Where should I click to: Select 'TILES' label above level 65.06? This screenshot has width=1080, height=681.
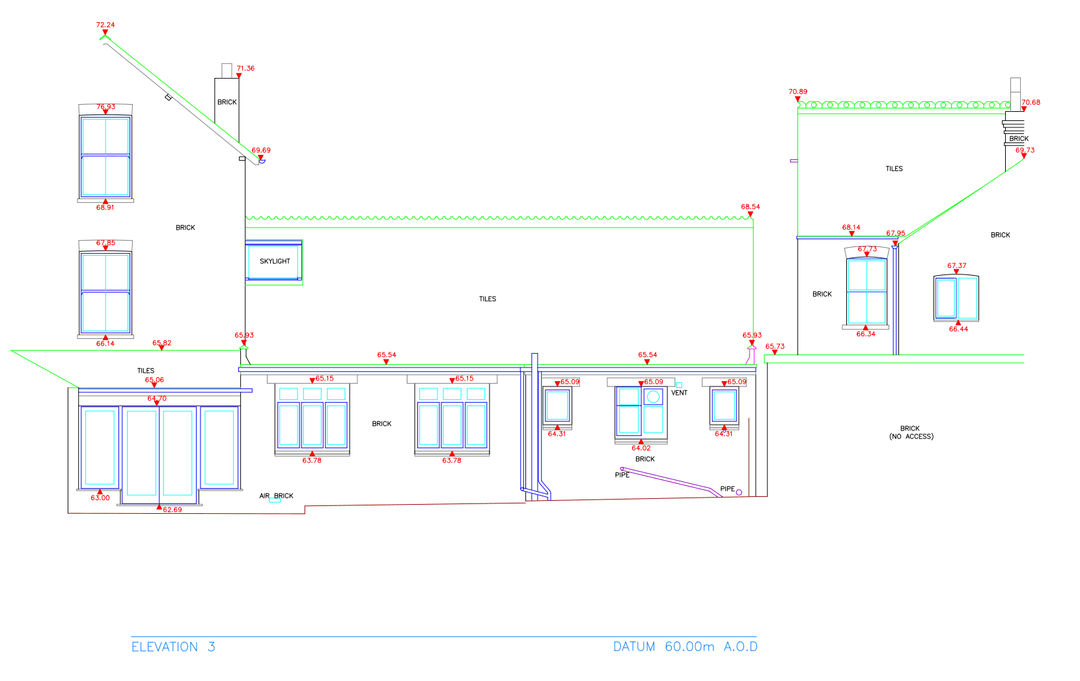[146, 371]
